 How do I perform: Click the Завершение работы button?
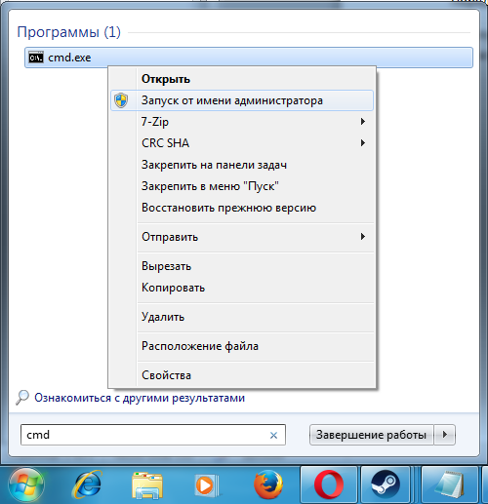click(x=371, y=435)
